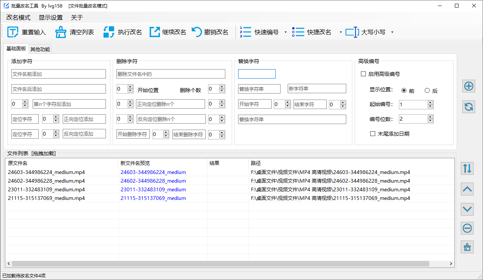Click the sort order arrows icon

[x=467, y=168]
